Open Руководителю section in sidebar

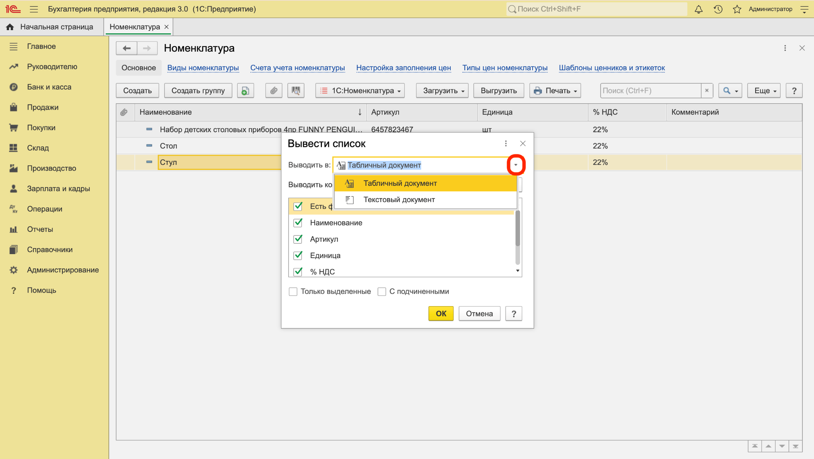[52, 67]
